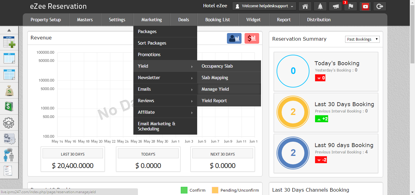Choose Occupancy Slab from Yield submenu
The height and width of the screenshot is (195, 415).
click(229, 66)
